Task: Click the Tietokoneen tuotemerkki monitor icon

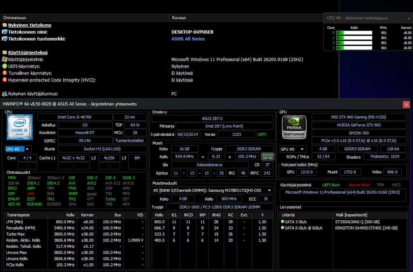Action: 4,39
